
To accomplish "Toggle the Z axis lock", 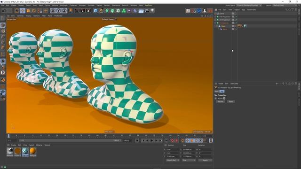I will [x=64, y=11].
